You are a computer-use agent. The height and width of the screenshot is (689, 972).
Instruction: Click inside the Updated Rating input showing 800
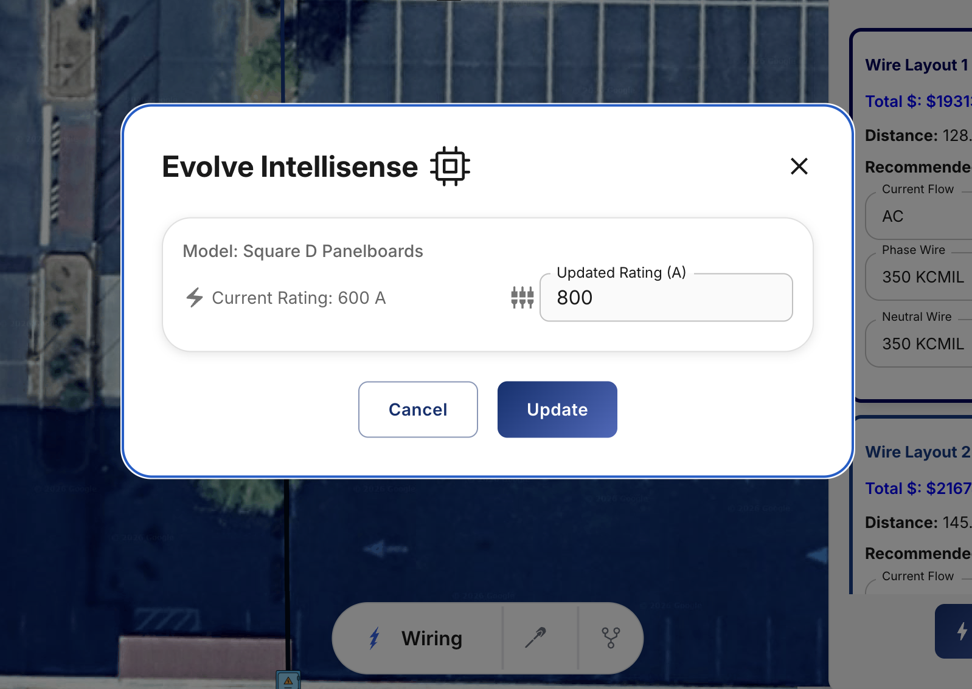pyautogui.click(x=665, y=298)
